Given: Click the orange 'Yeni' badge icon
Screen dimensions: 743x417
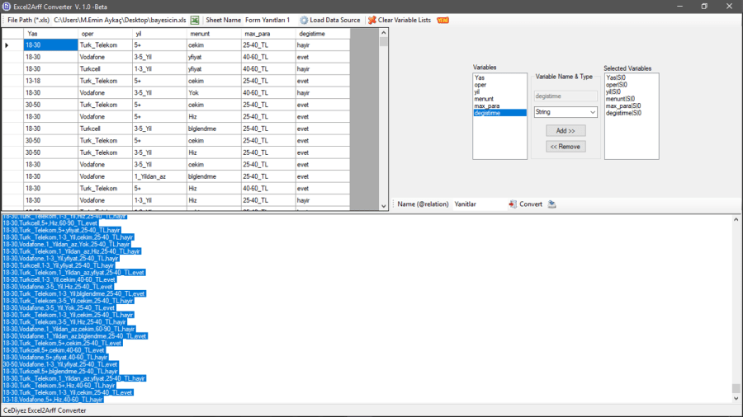Looking at the screenshot, I should click(442, 20).
